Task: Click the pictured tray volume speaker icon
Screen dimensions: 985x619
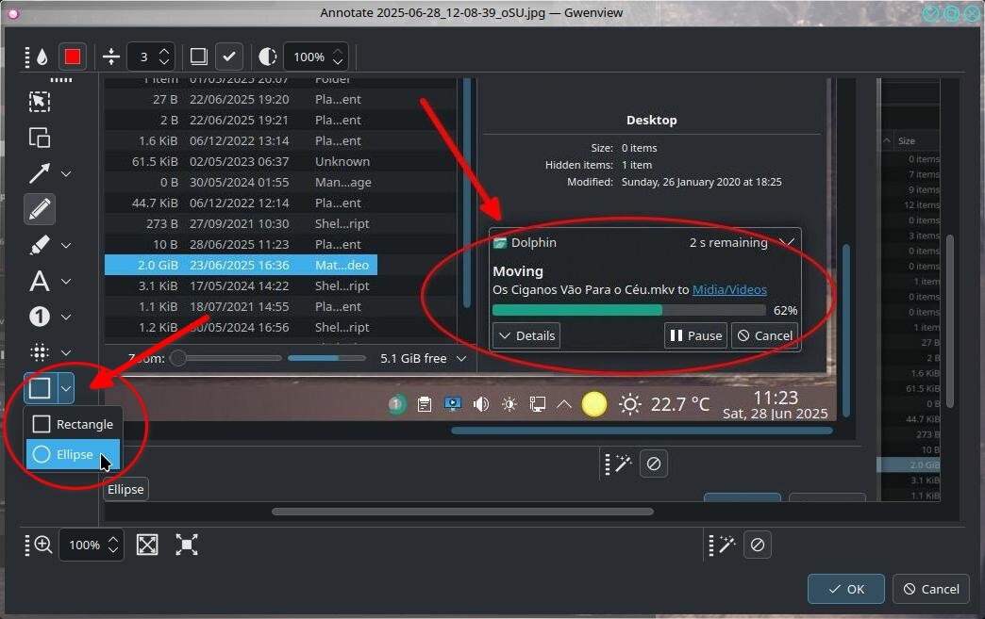Action: click(x=481, y=404)
